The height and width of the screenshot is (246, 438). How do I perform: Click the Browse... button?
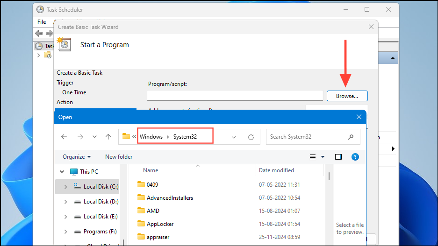point(347,96)
